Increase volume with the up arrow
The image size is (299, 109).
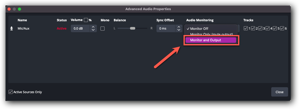click(93, 27)
